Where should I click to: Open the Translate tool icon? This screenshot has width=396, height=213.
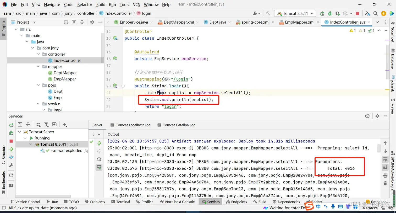[367, 13]
